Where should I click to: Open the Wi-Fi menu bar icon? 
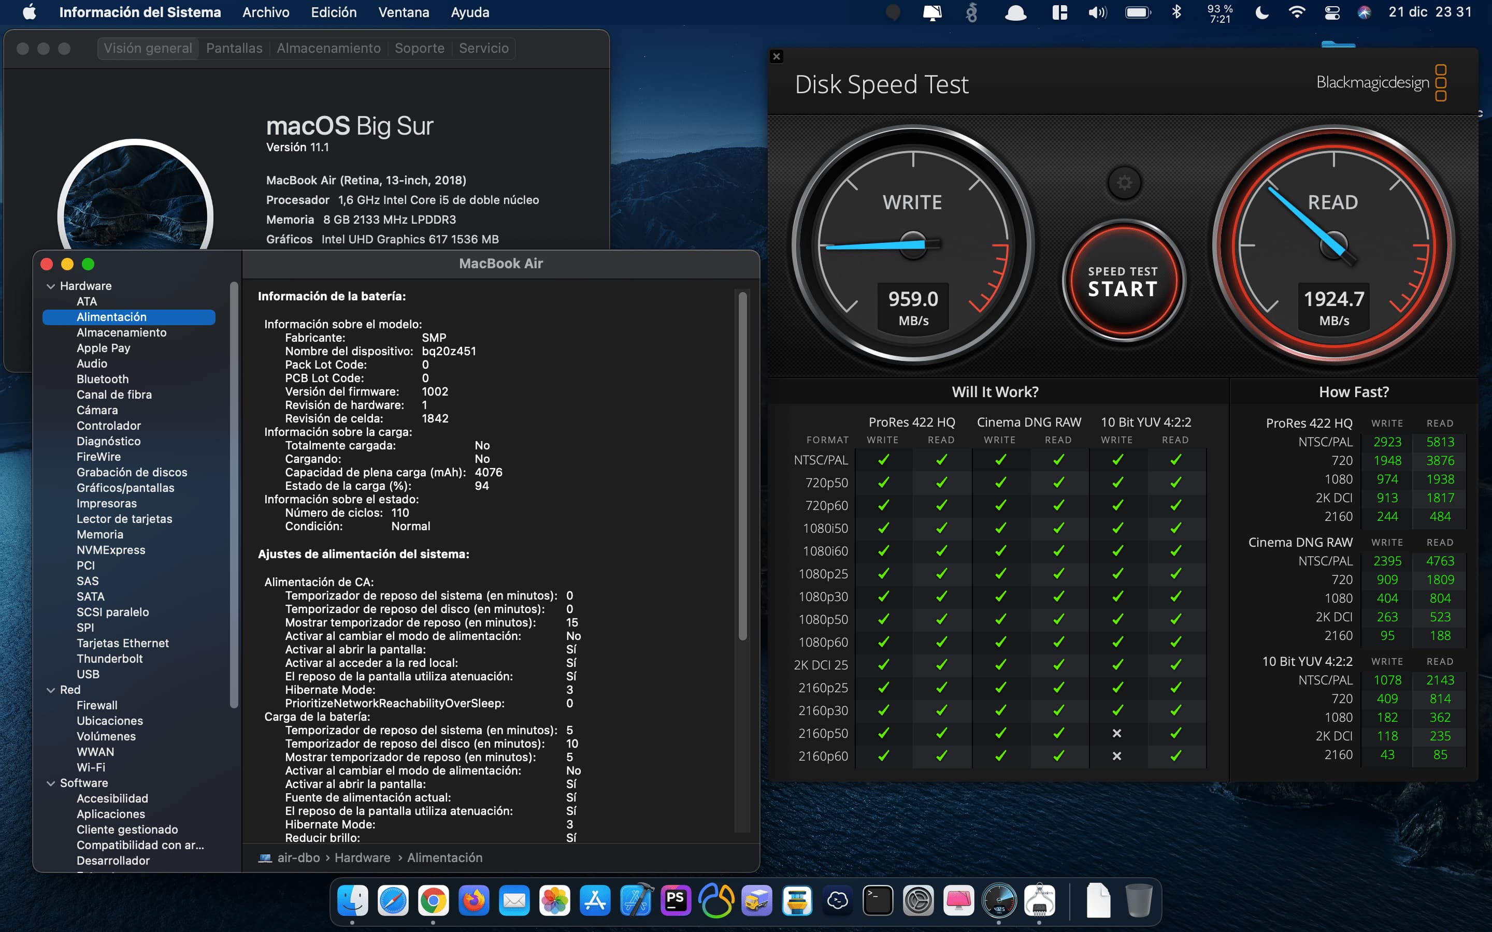coord(1297,12)
